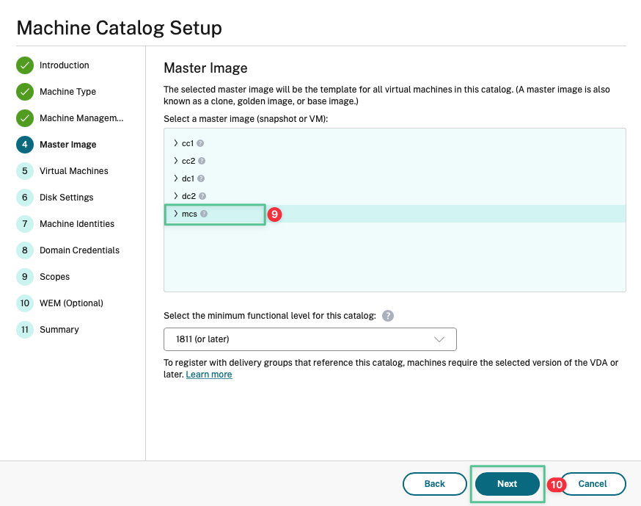Click the help icon next to mcs
641x506 pixels.
[x=204, y=214]
